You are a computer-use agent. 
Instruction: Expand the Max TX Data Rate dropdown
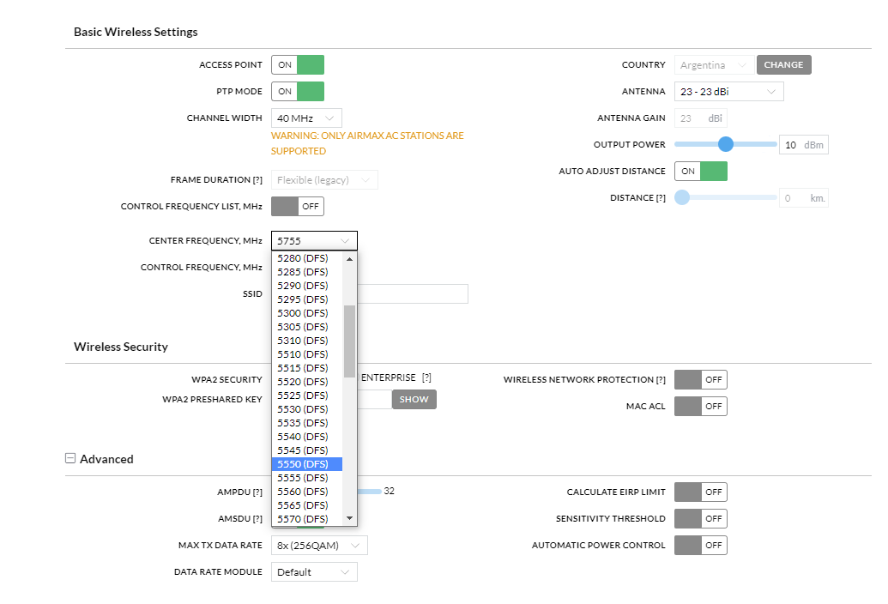pos(319,546)
